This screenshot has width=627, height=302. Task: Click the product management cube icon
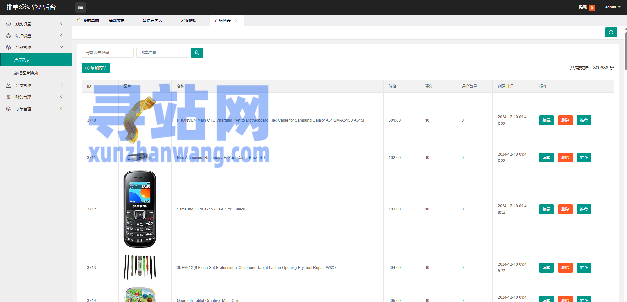click(x=9, y=47)
